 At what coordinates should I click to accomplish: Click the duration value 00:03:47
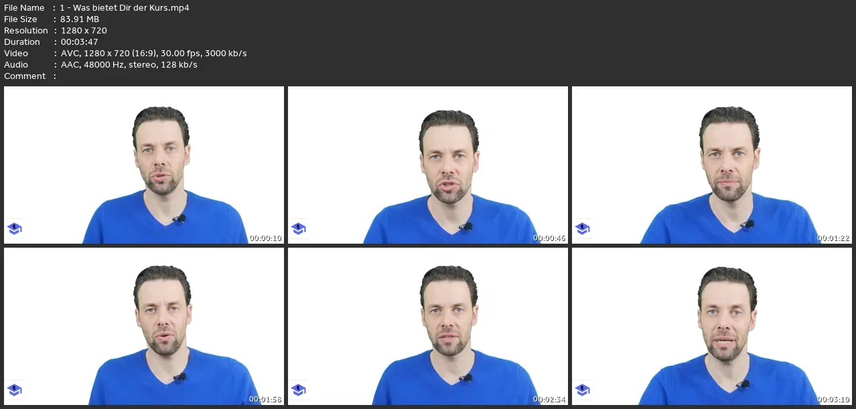pos(79,42)
